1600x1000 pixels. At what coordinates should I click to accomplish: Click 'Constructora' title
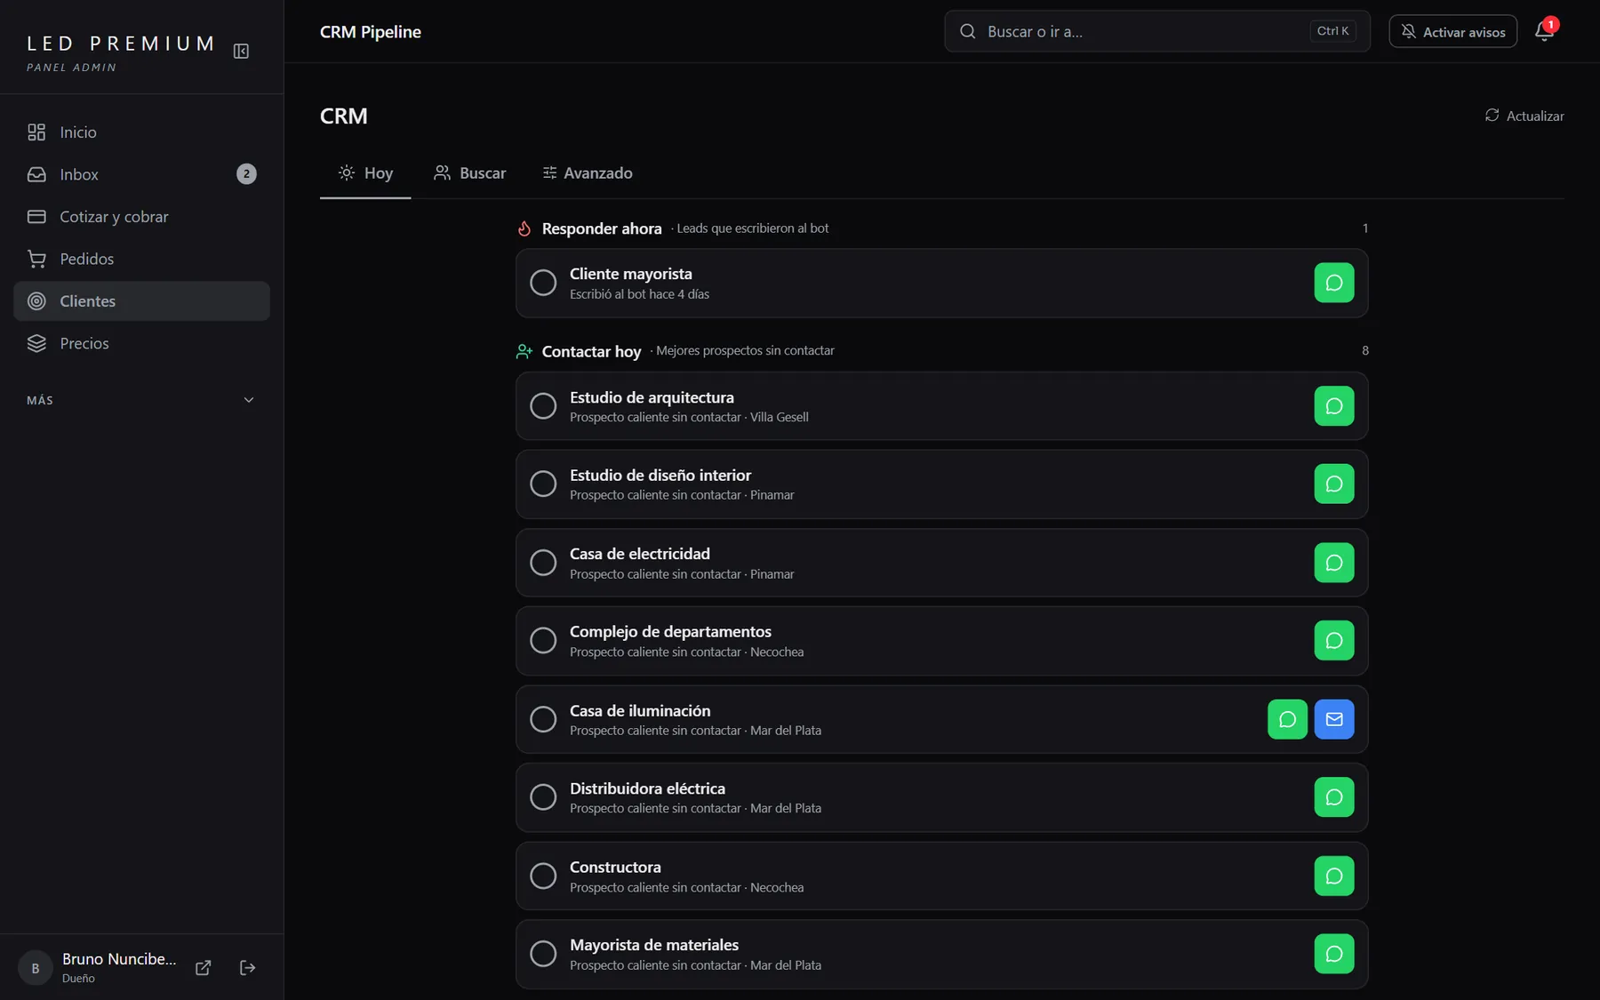click(x=615, y=867)
